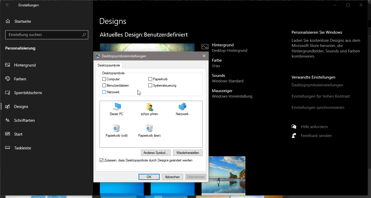This screenshot has width=371, height=198.
Task: Click the Sperrbildschirm sidebar icon
Action: [8, 93]
